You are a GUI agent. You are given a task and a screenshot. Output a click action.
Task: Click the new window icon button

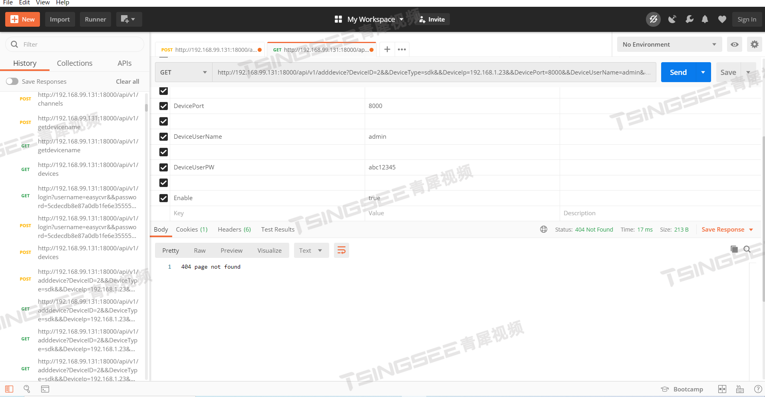coord(129,19)
